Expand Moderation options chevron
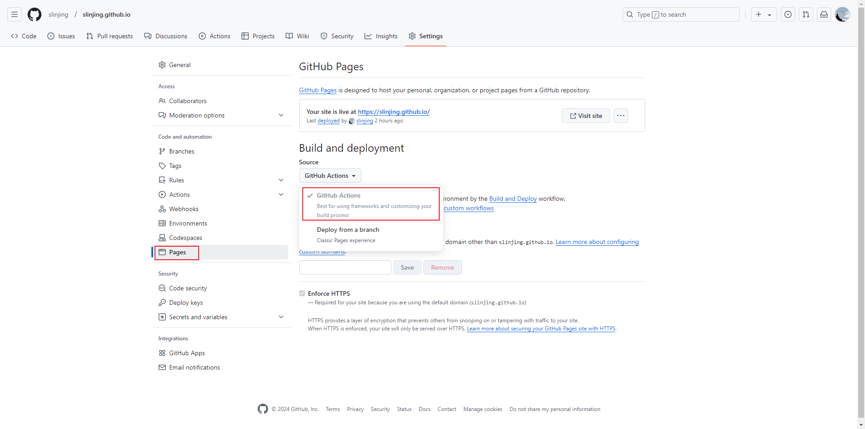 pos(281,115)
